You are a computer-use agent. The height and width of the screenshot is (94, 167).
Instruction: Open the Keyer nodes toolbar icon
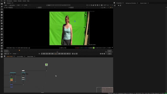coord(2,21)
